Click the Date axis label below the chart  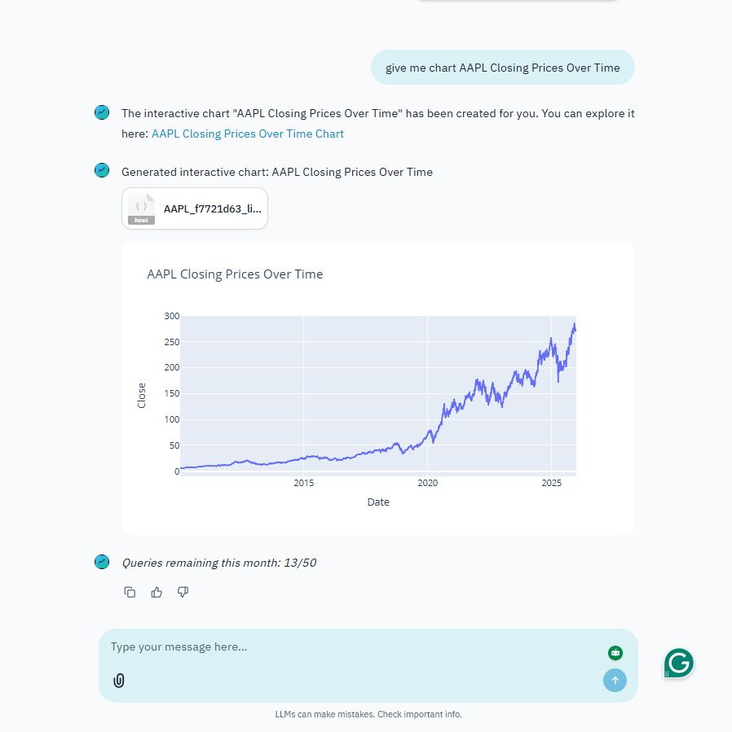(378, 502)
